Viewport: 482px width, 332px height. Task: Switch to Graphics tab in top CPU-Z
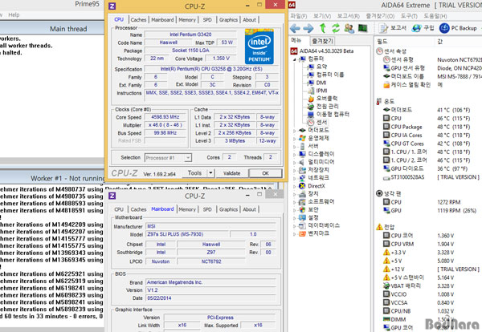point(228,19)
